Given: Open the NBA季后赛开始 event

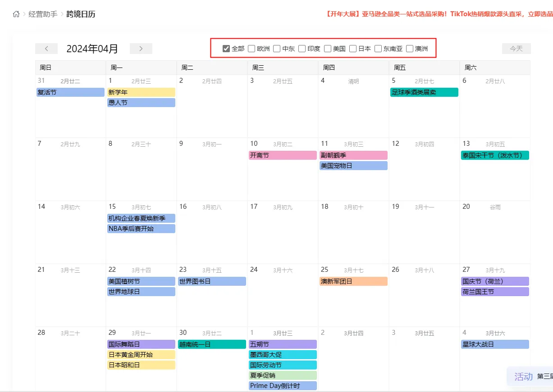Looking at the screenshot, I should coord(141,229).
